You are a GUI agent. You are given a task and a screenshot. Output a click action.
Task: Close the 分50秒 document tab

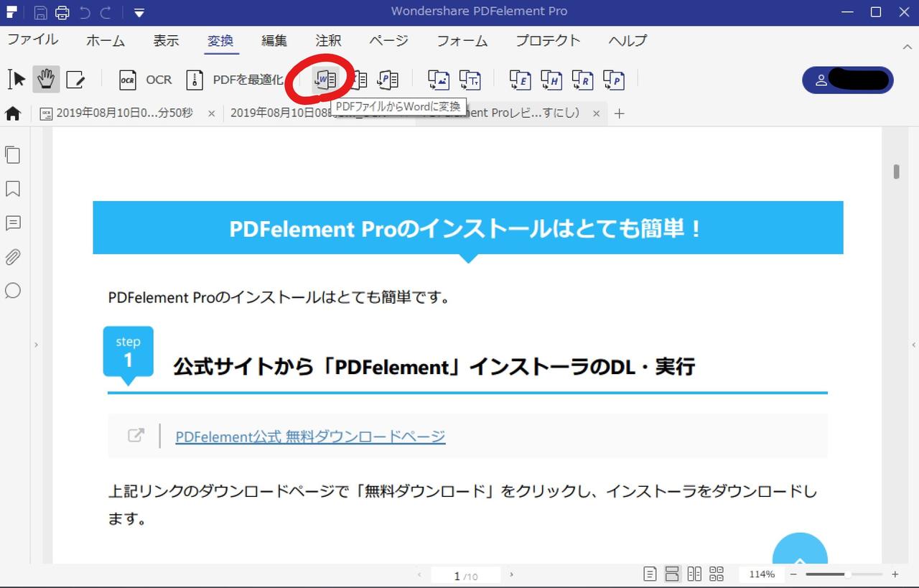point(211,113)
